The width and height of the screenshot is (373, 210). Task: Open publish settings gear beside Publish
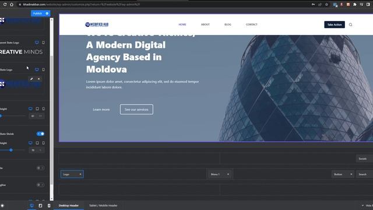pyautogui.click(x=47, y=13)
